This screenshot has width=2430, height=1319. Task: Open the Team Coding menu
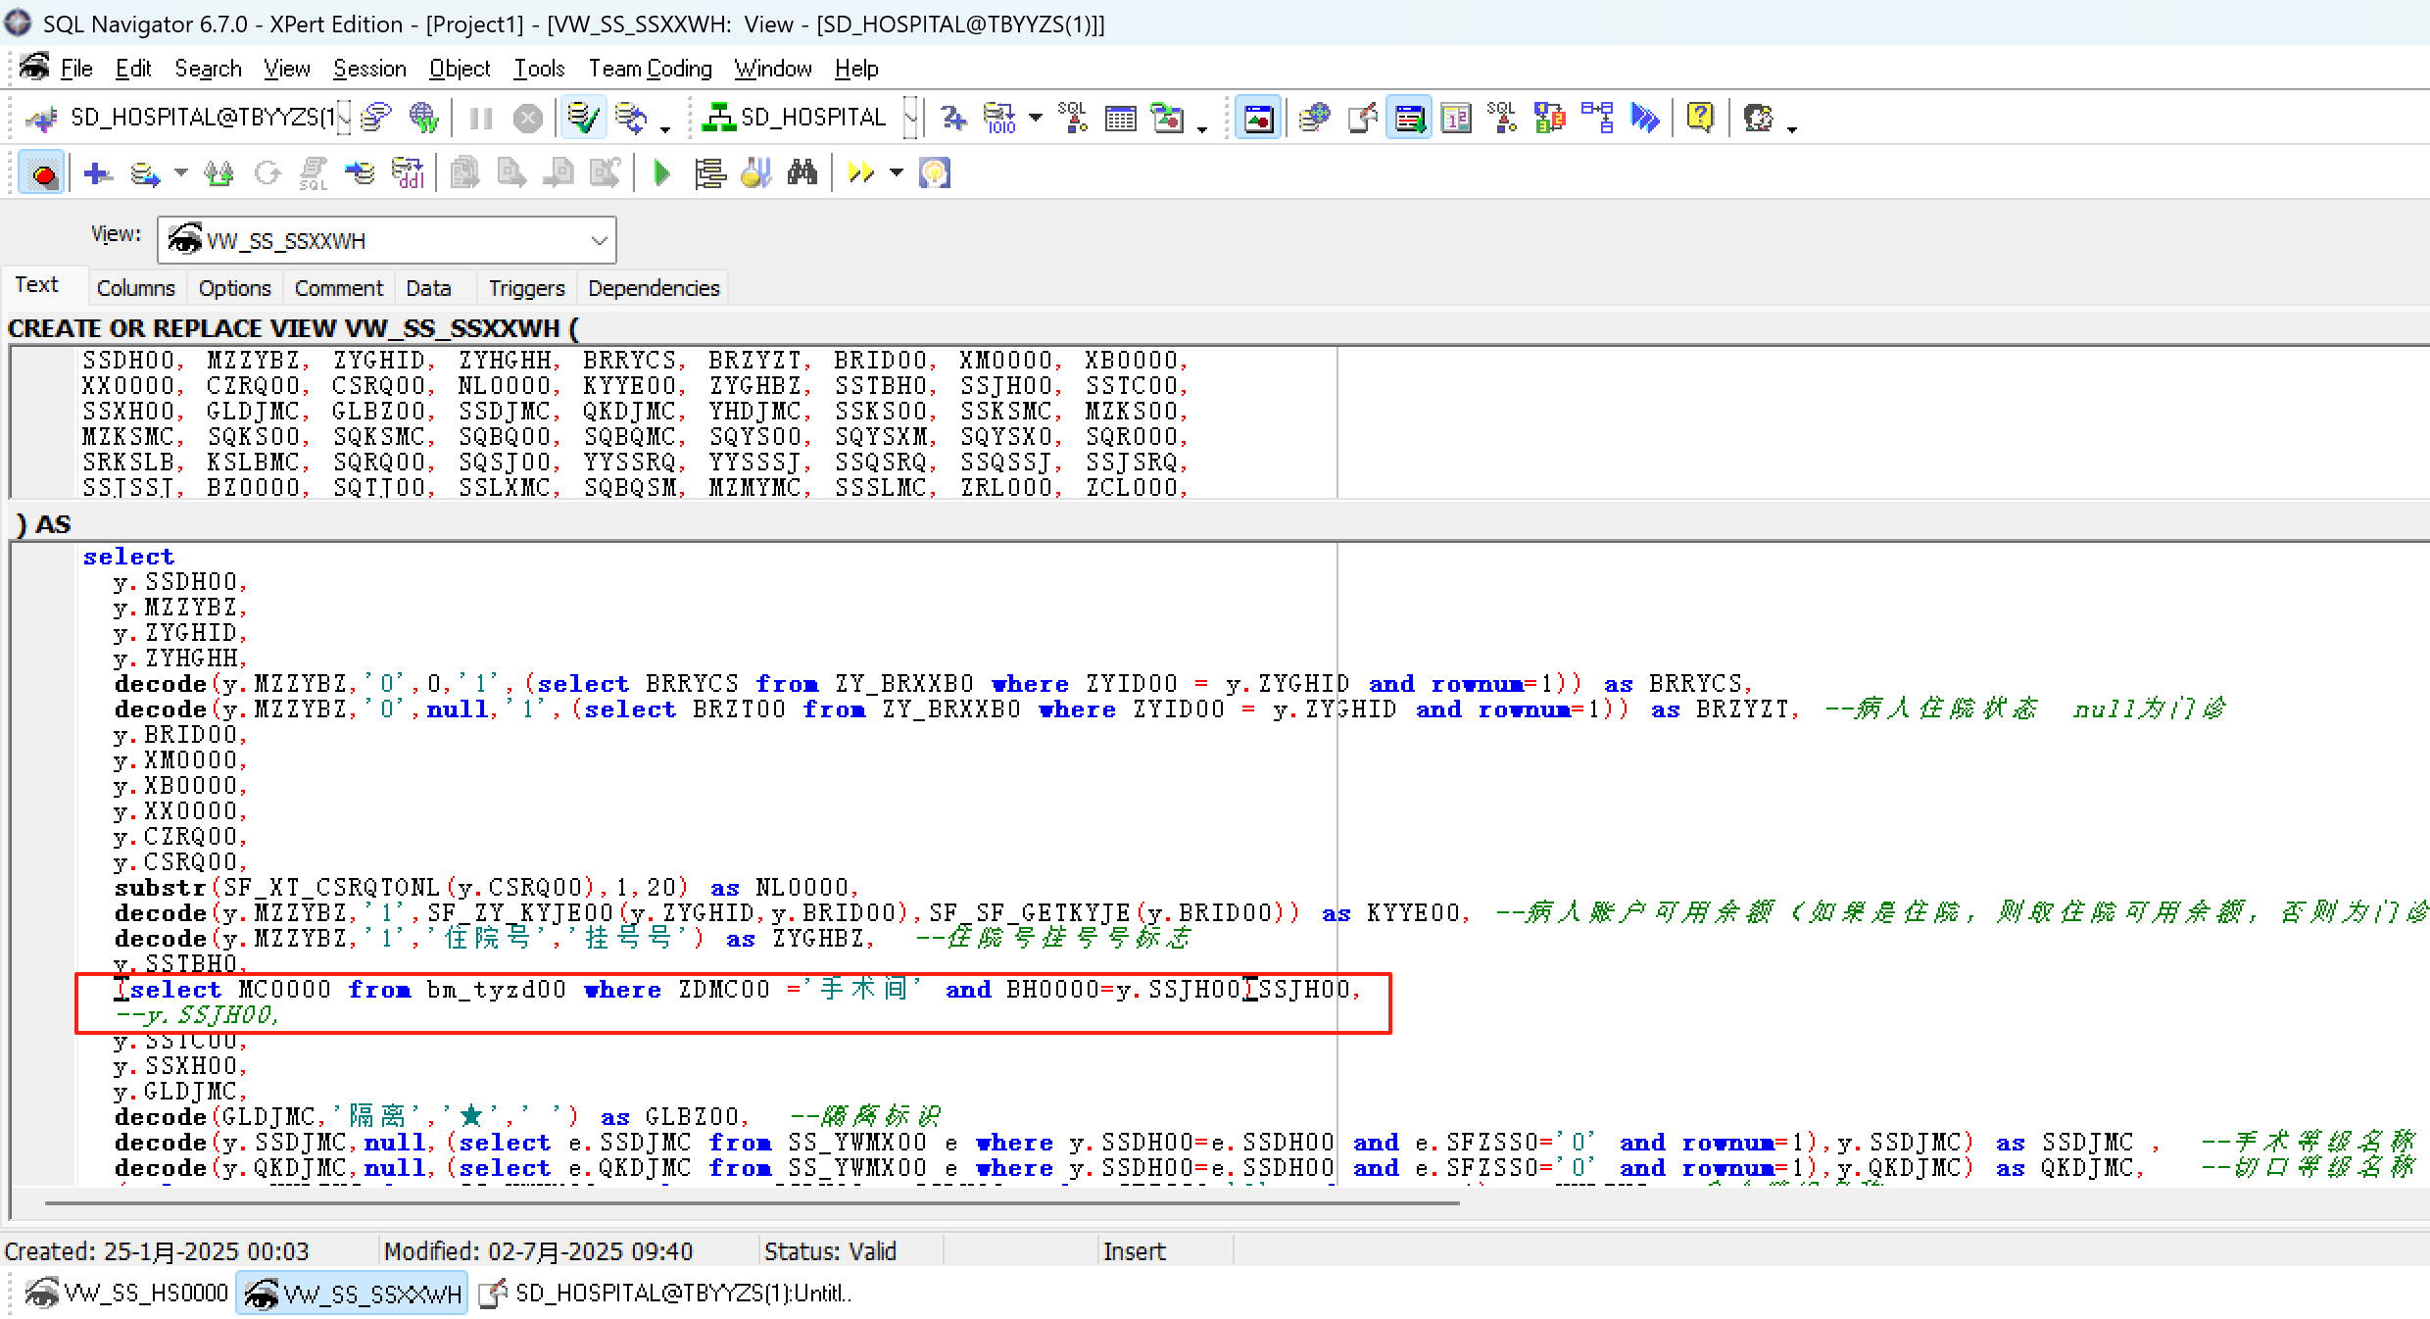[650, 69]
